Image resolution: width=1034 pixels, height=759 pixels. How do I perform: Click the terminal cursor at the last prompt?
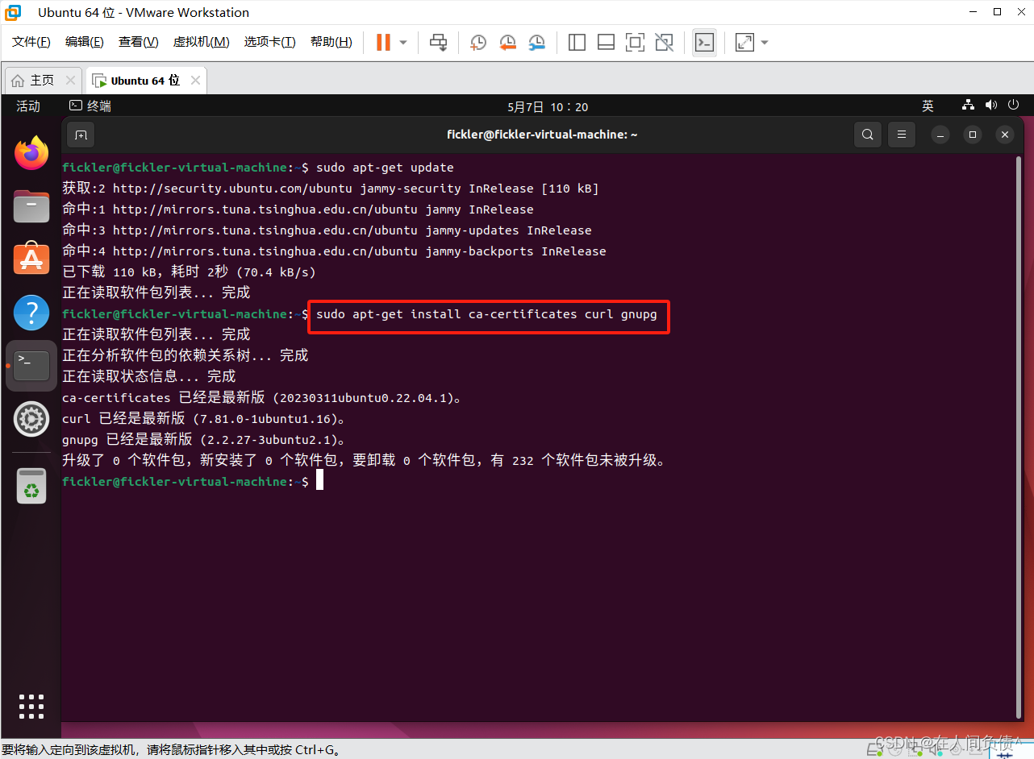tap(319, 481)
